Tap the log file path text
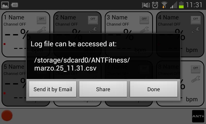206x124 pixels. 82,64
